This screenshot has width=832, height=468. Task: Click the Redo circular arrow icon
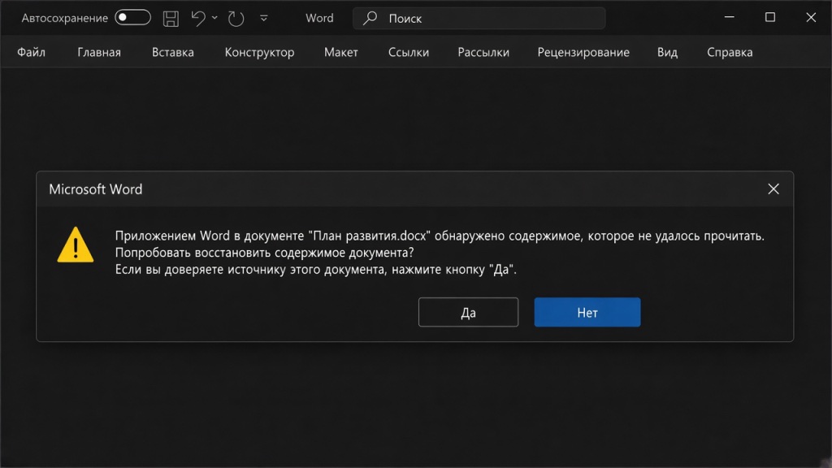point(236,19)
